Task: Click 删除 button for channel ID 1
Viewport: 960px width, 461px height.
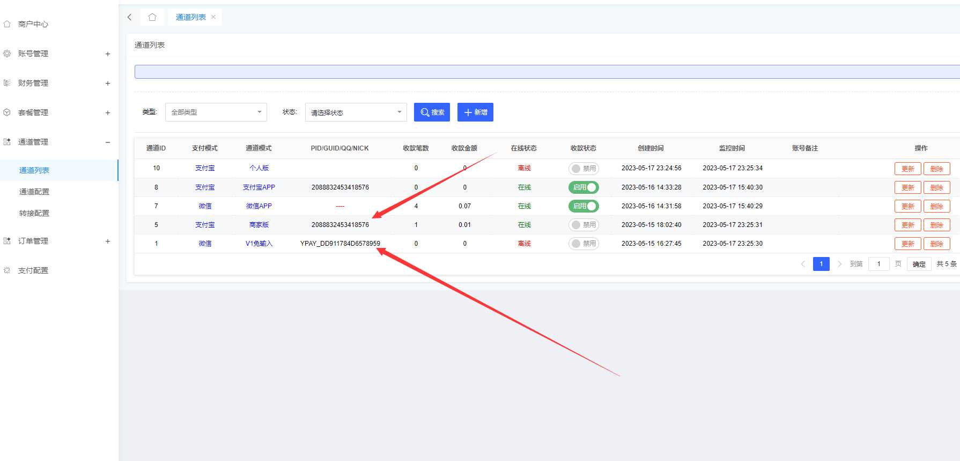Action: click(x=936, y=244)
